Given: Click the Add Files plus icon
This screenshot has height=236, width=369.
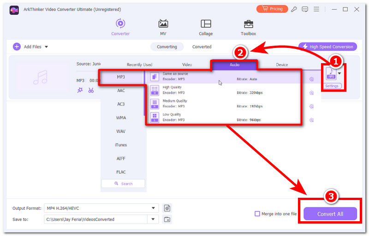Looking at the screenshot, I should pyautogui.click(x=17, y=47).
